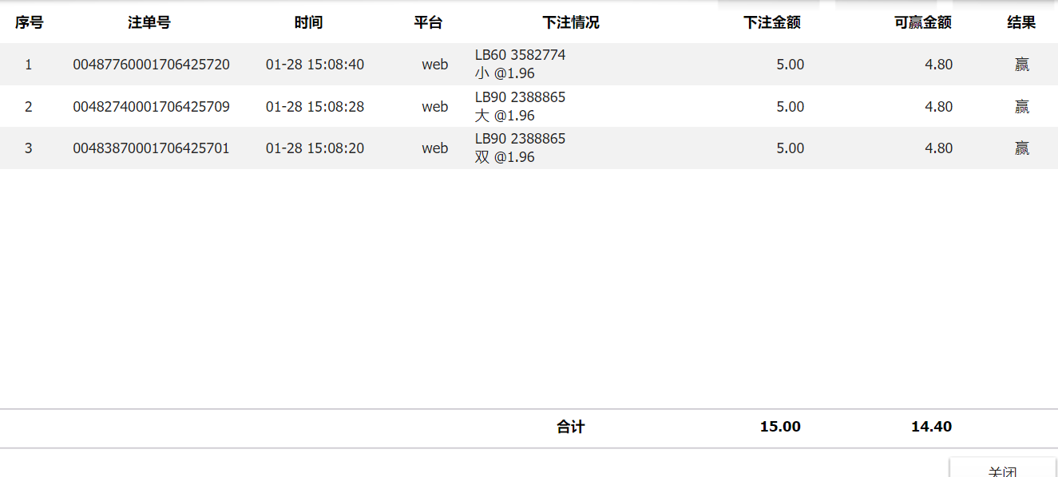Click the 01-28 15:08:28 timestamp
The width and height of the screenshot is (1058, 477).
315,107
